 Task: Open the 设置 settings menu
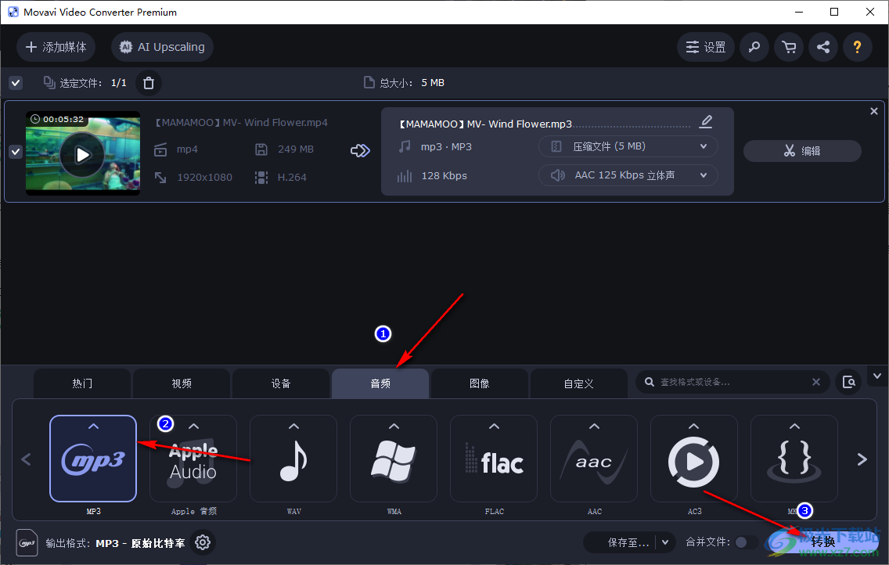[x=705, y=47]
